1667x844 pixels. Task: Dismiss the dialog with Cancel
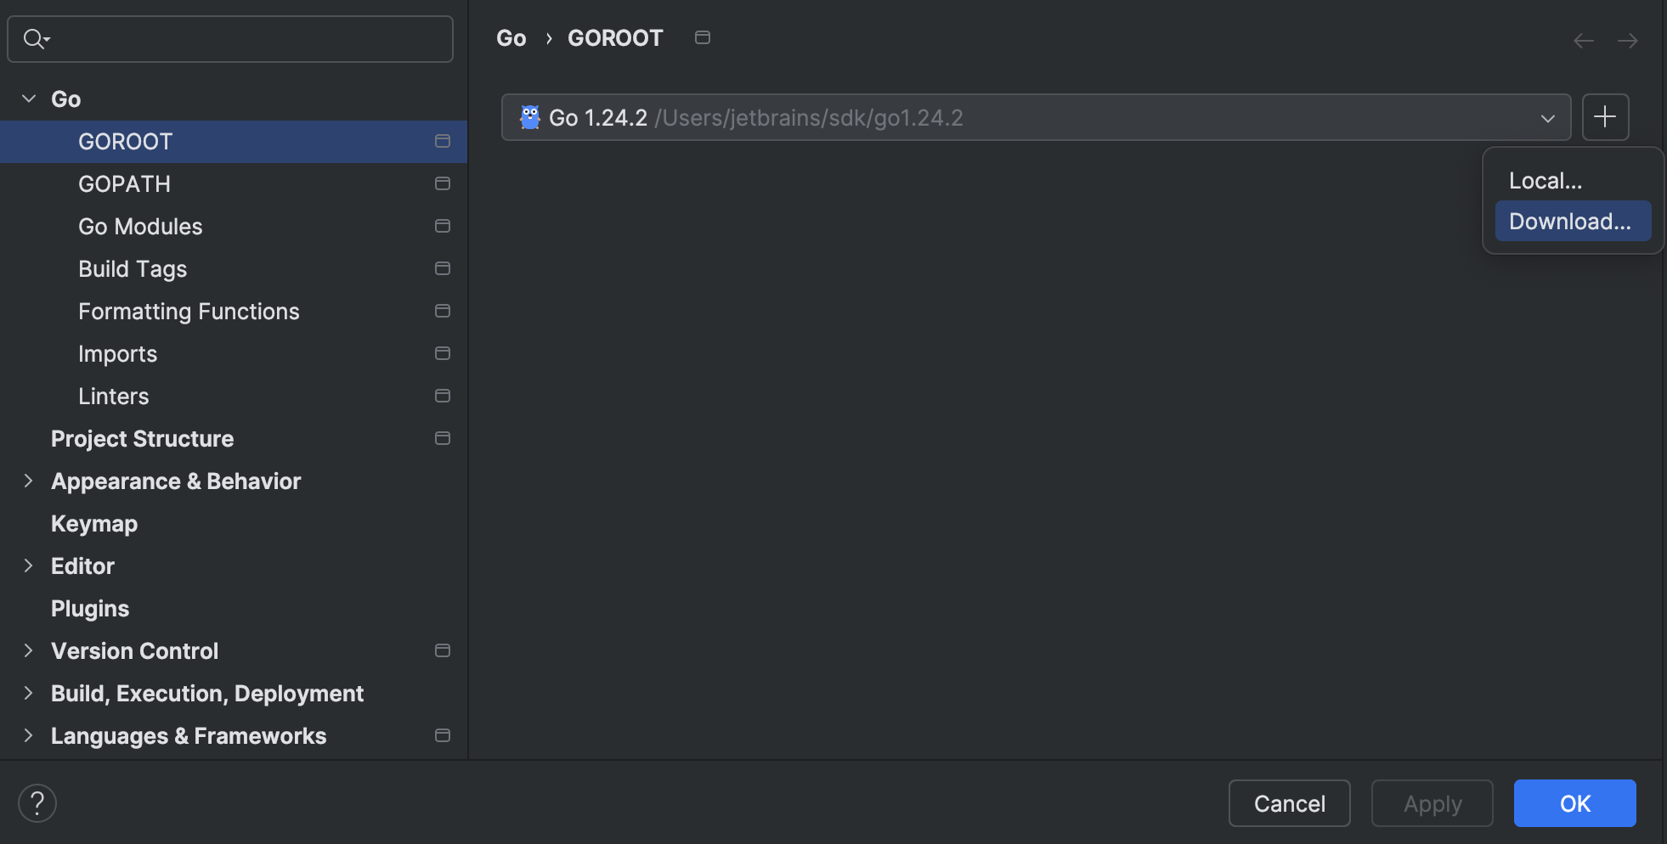[x=1289, y=803]
